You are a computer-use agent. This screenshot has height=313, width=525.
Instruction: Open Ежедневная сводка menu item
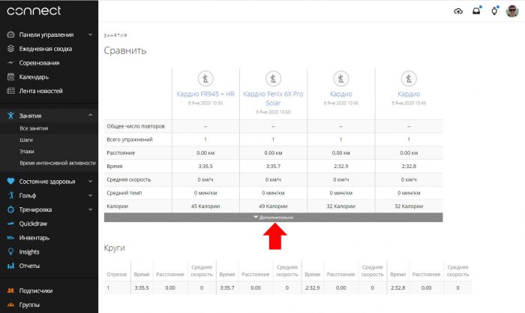click(x=46, y=49)
